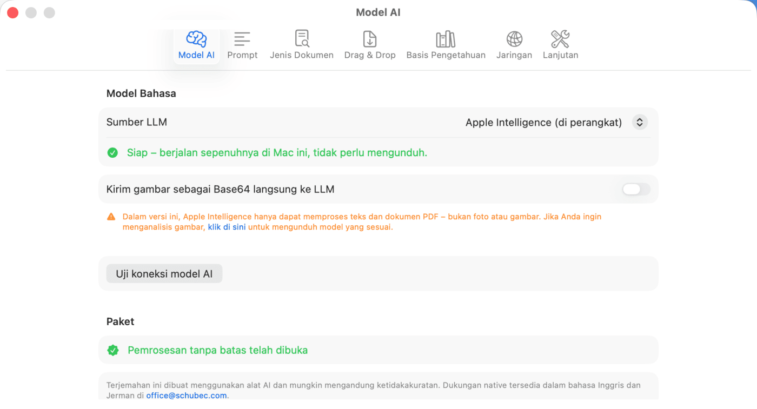Click the Model AI window title

point(378,12)
